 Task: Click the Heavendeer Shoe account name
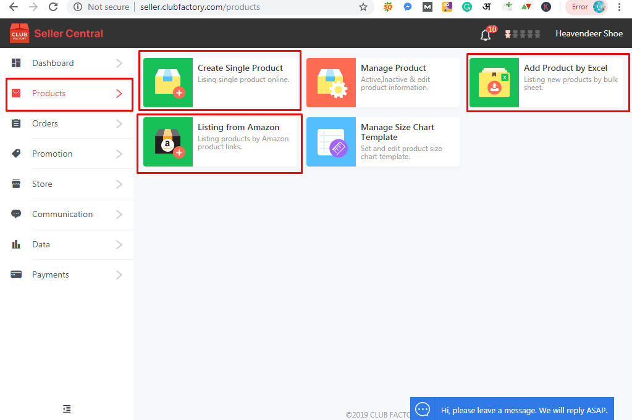click(589, 34)
